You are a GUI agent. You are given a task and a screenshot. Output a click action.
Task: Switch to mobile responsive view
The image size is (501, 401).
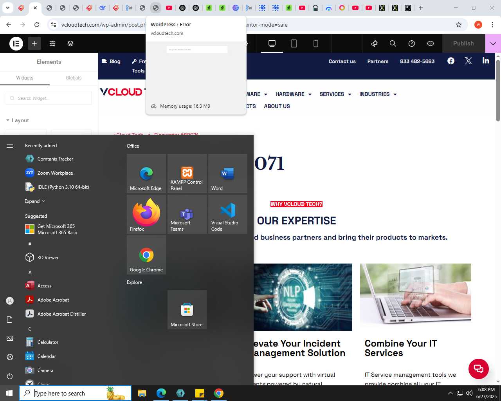[x=316, y=43]
